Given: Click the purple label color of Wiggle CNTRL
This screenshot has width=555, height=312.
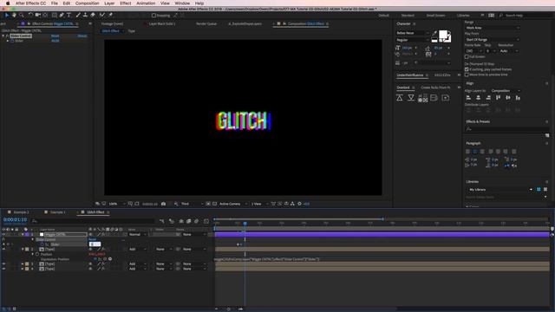Looking at the screenshot, I should pyautogui.click(x=27, y=234).
